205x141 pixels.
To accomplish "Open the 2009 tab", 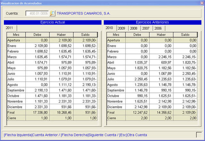I will click(121, 28).
